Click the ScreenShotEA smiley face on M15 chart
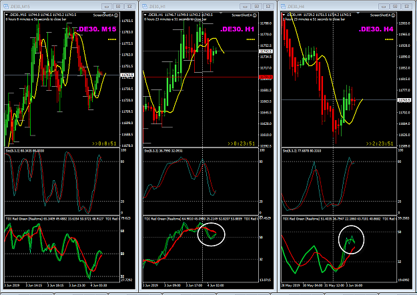Image resolution: width=417 pixels, height=295 pixels. click(x=116, y=15)
